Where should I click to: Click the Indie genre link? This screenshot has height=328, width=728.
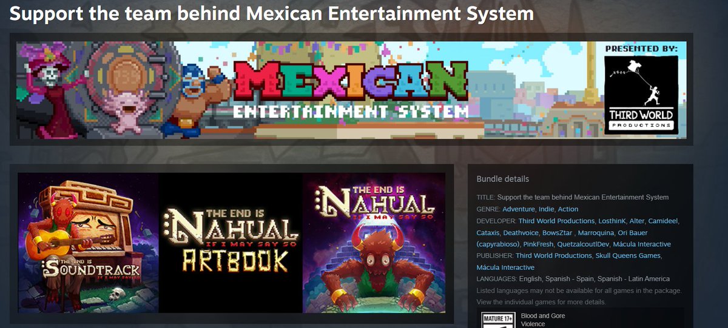point(547,209)
